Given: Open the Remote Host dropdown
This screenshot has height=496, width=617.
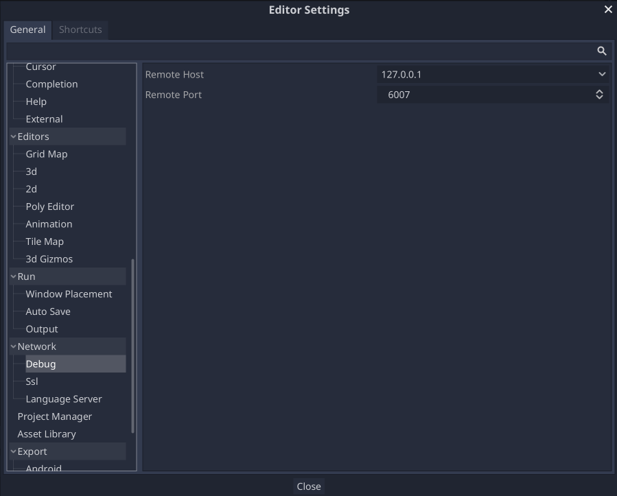Looking at the screenshot, I should [601, 74].
